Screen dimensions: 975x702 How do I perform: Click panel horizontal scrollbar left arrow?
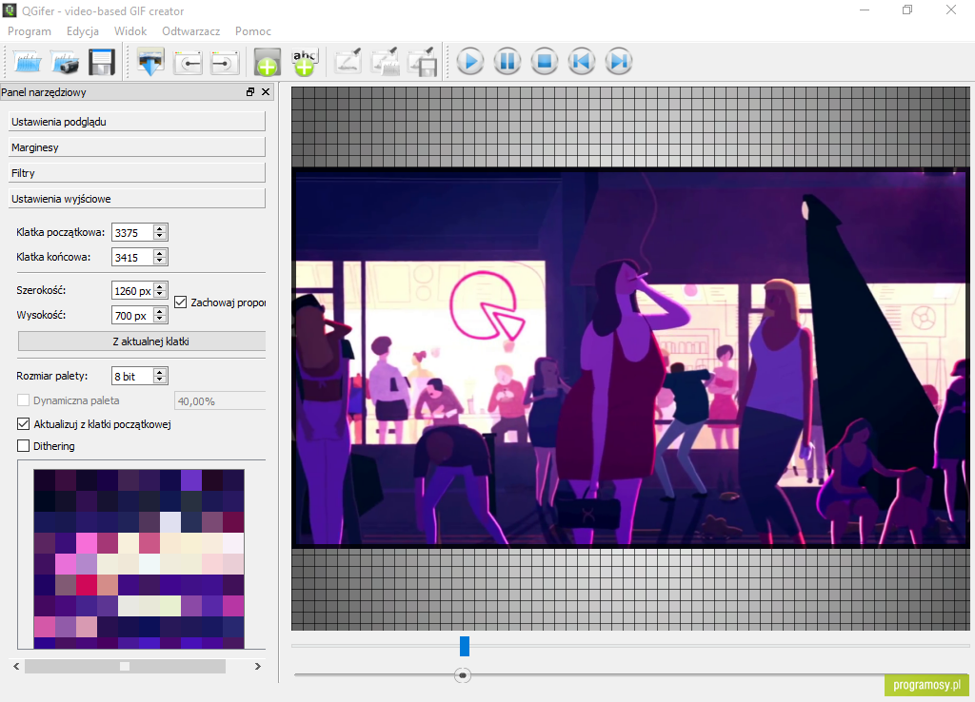[17, 667]
